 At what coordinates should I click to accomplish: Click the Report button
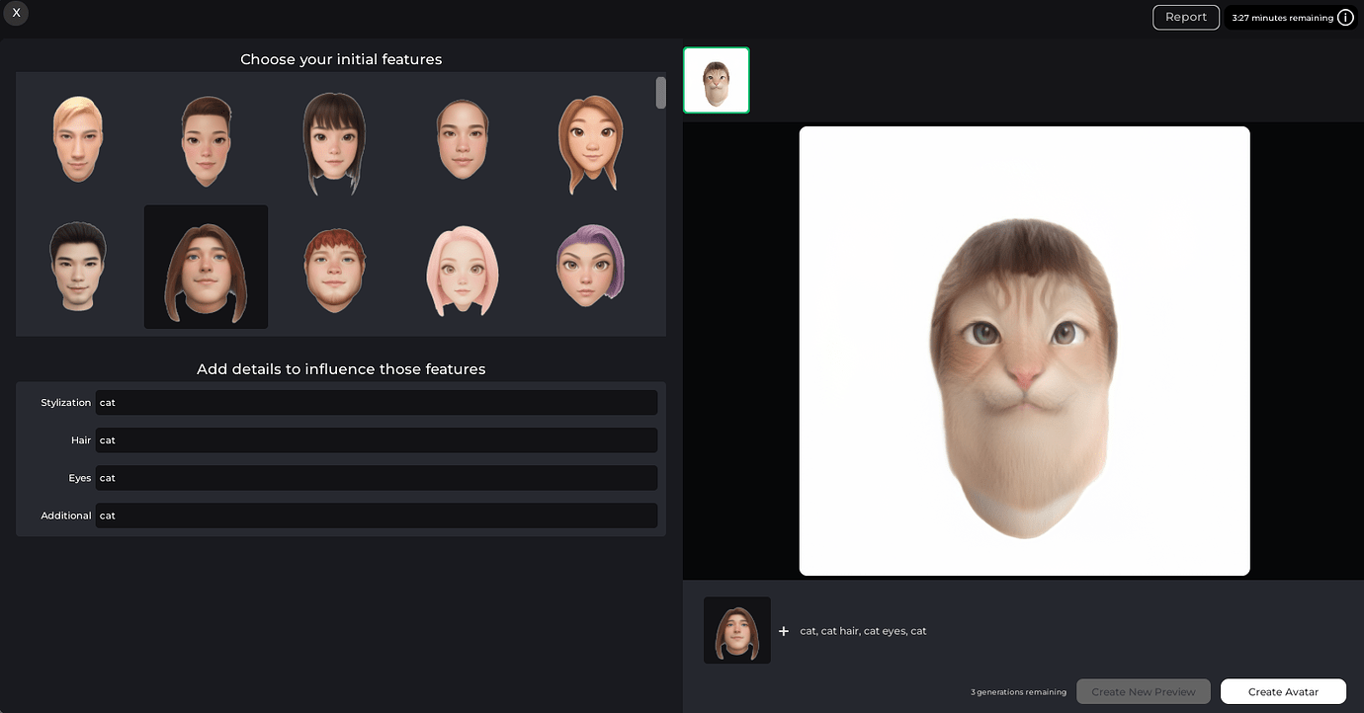pos(1185,17)
